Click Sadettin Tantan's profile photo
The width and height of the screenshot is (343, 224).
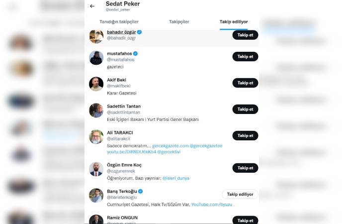96,110
